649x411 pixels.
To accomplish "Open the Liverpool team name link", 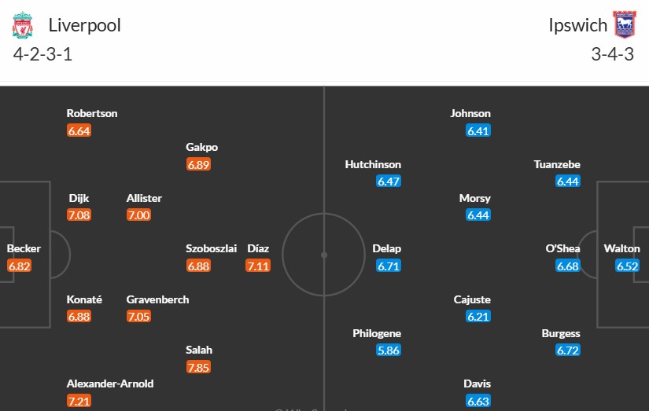I will click(x=84, y=25).
